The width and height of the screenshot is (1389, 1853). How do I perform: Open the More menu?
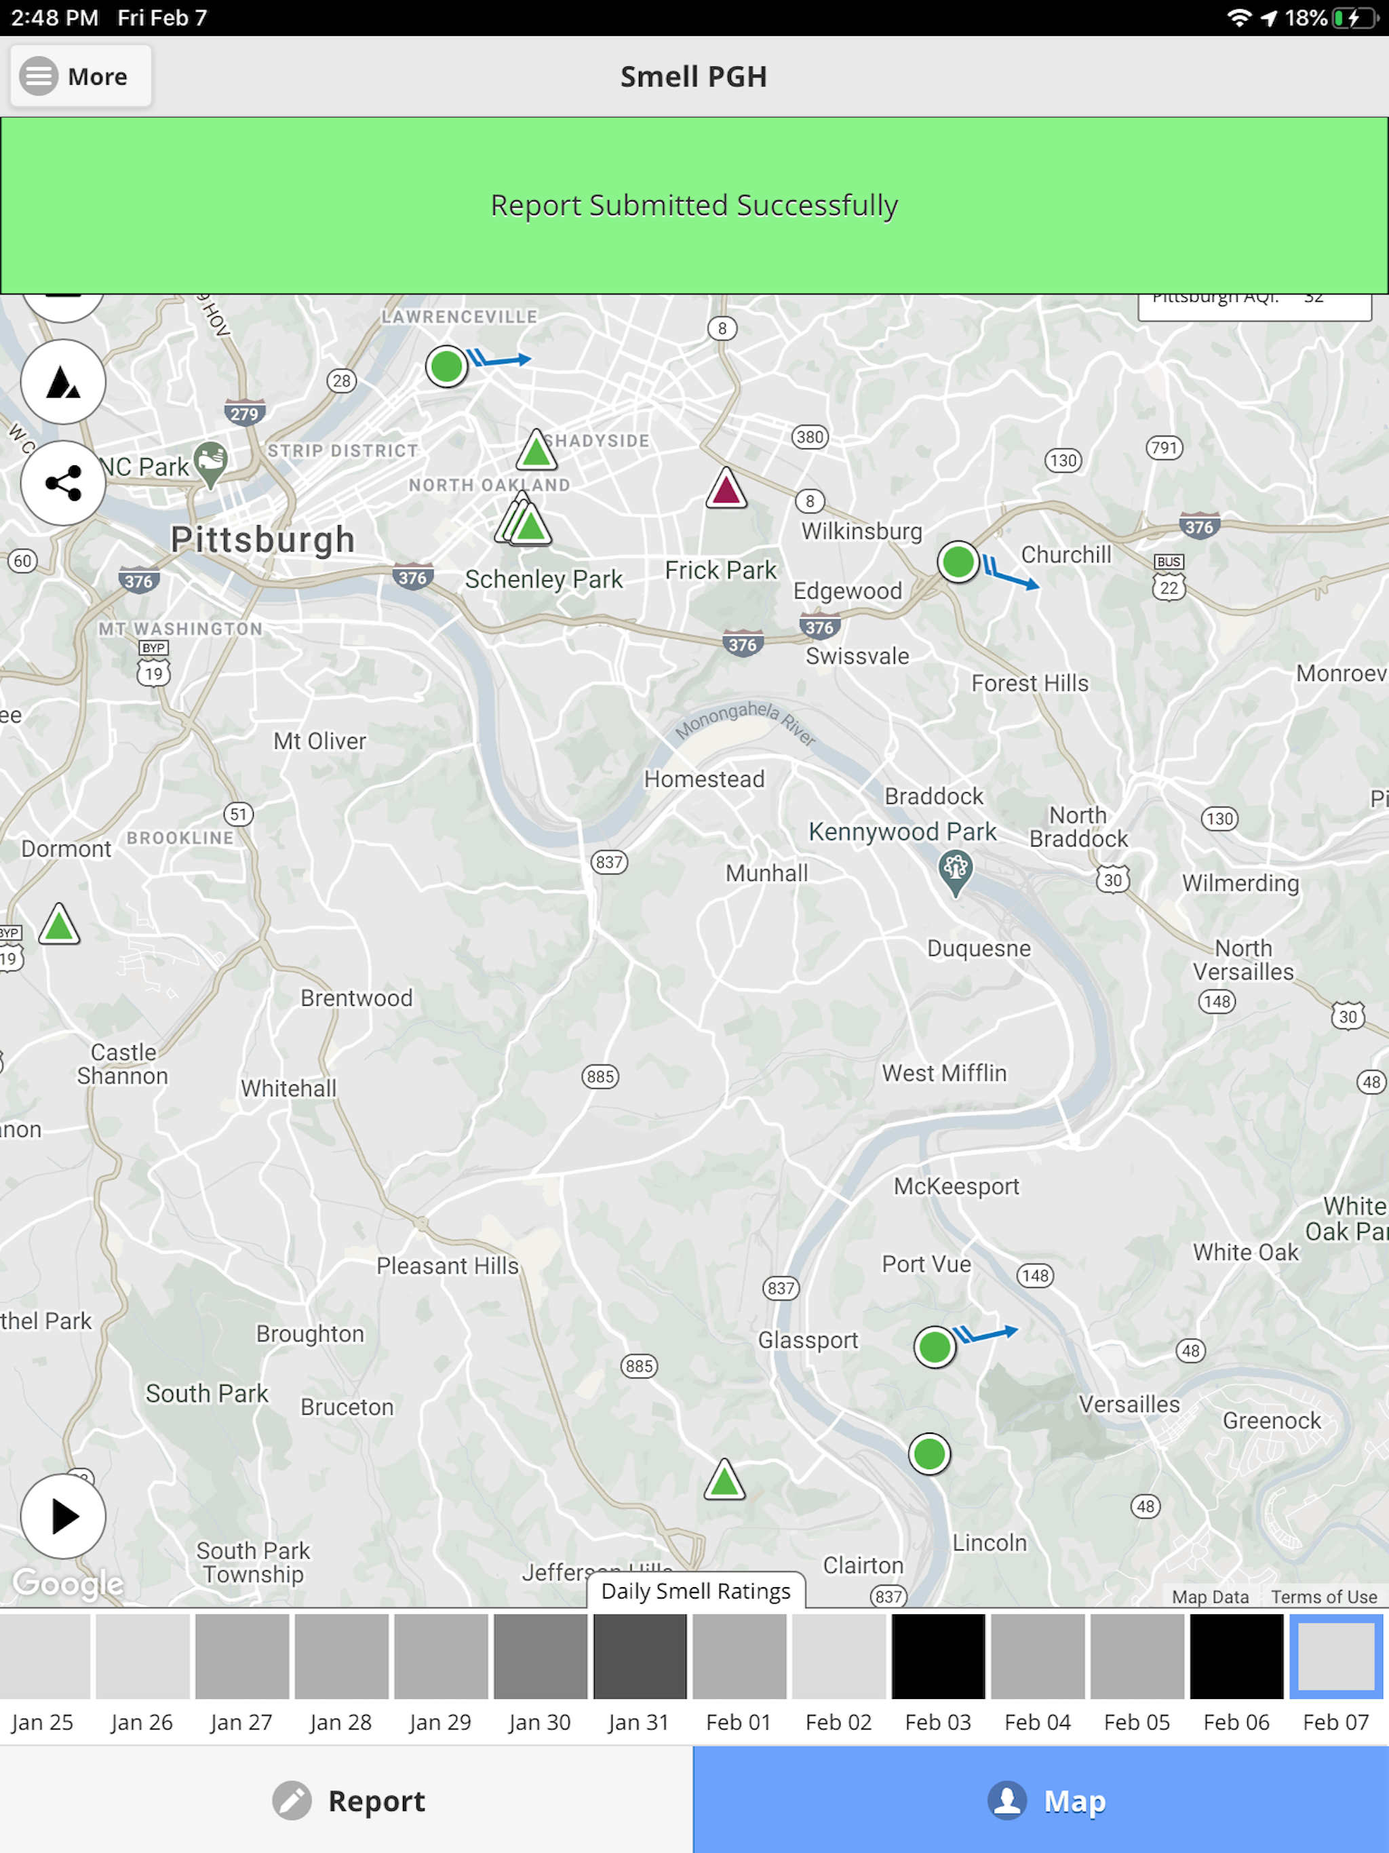pos(81,76)
